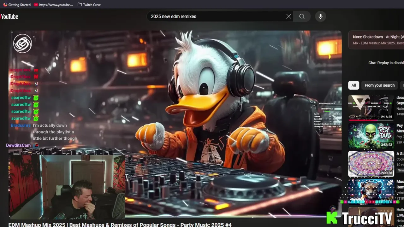This screenshot has width=404, height=227.
Task: Select the 'From your search' filter chip
Action: [379, 85]
